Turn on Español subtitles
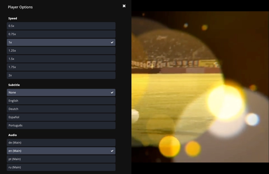This screenshot has width=269, height=174. click(x=61, y=117)
